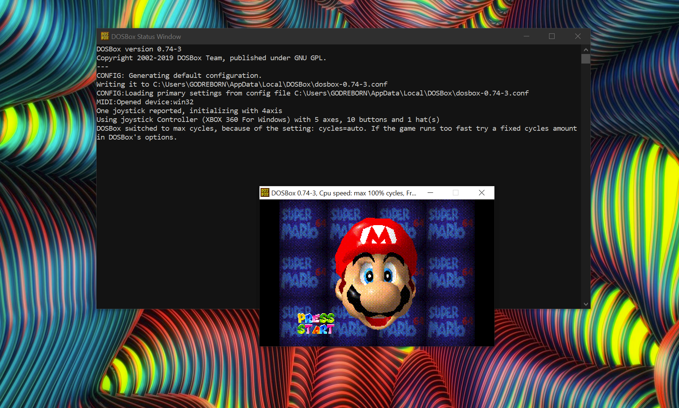
Task: Click the 'MIDI:Opened device:win32' line
Action: (x=145, y=102)
